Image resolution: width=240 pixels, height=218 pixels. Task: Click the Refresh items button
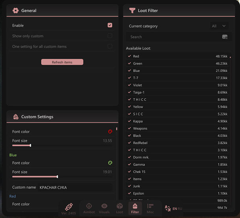(62, 62)
